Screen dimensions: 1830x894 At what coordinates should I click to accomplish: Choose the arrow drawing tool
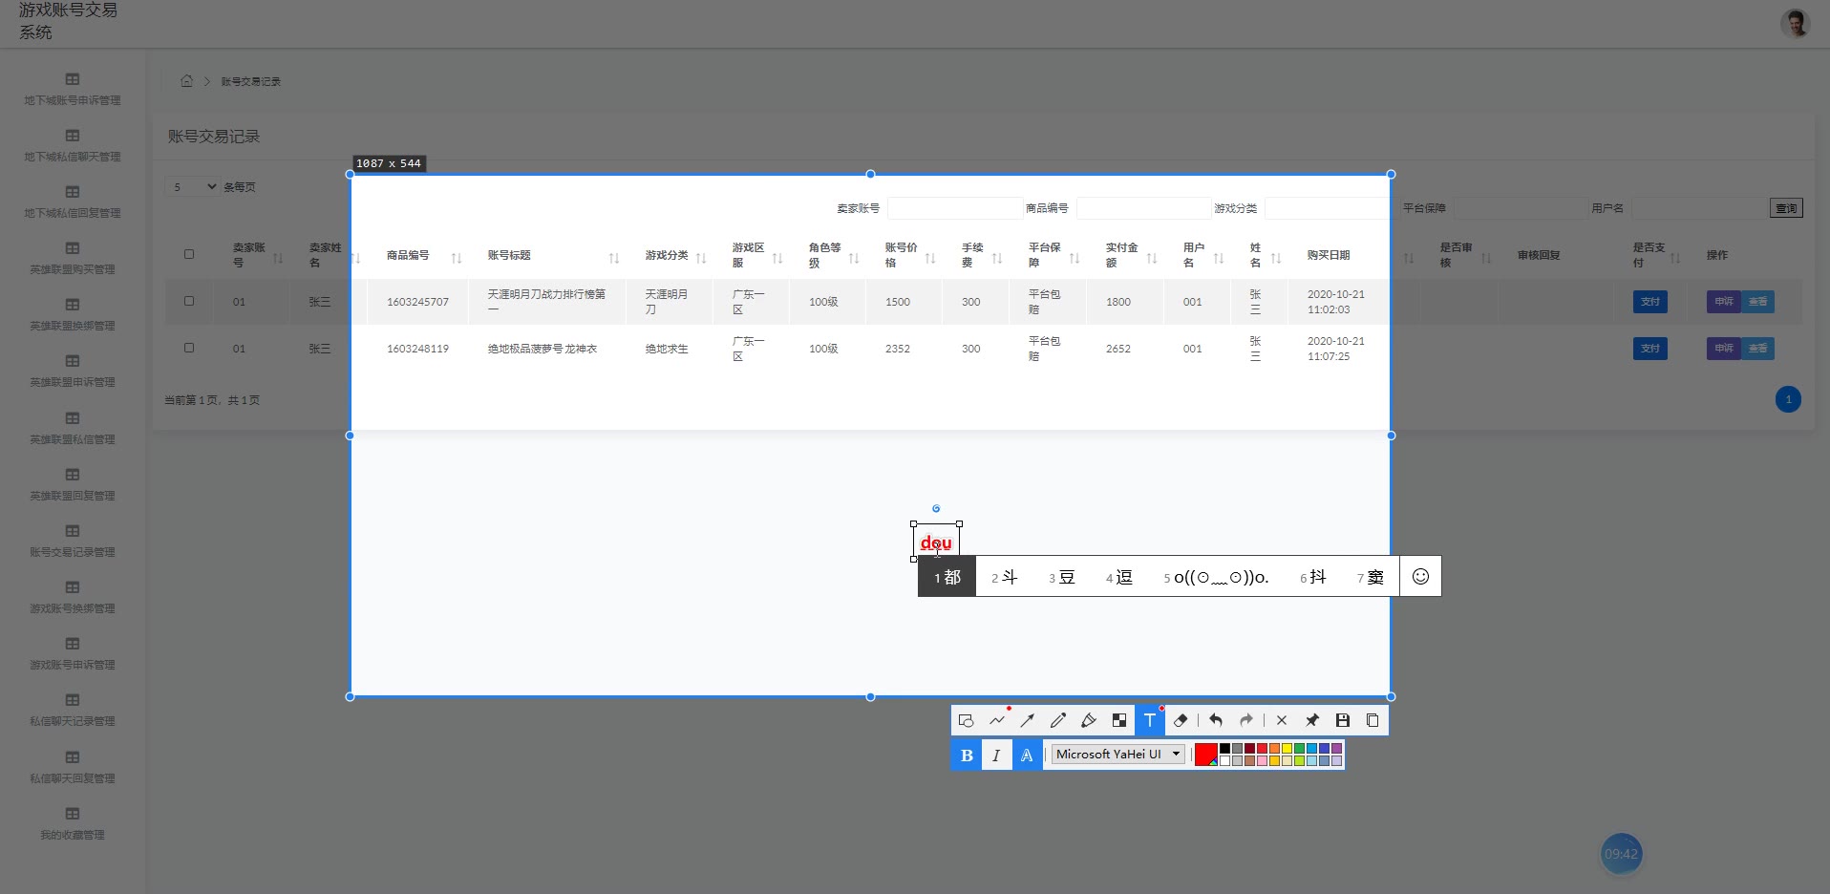tap(1028, 720)
